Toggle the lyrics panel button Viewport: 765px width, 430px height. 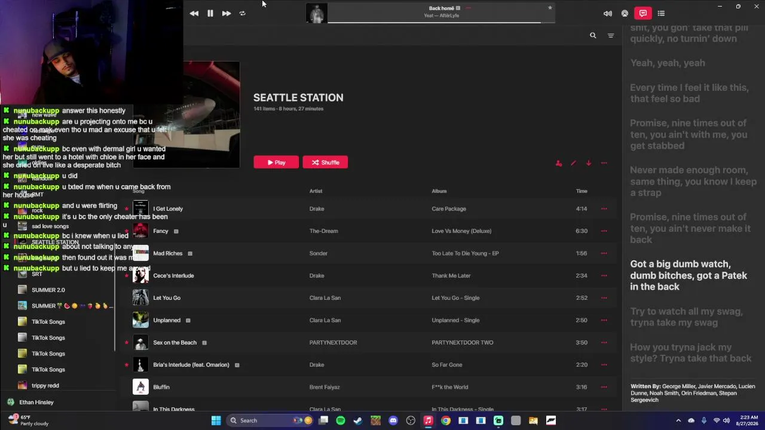643,13
